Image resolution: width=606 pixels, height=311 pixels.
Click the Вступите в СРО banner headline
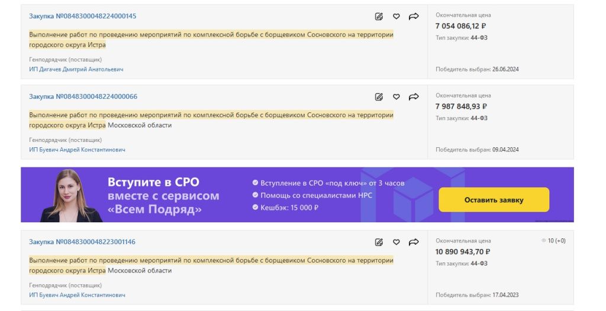tap(153, 182)
